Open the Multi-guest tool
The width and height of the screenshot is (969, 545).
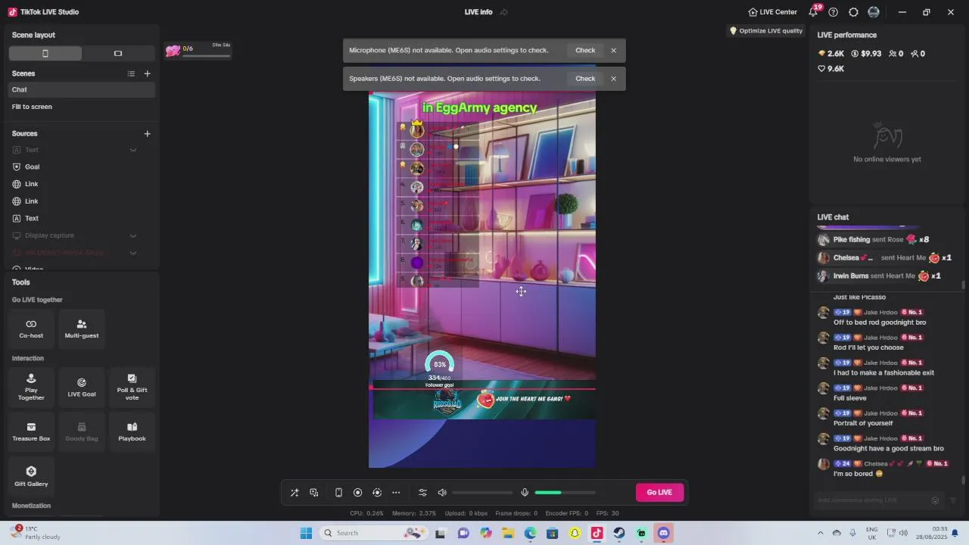tap(82, 329)
